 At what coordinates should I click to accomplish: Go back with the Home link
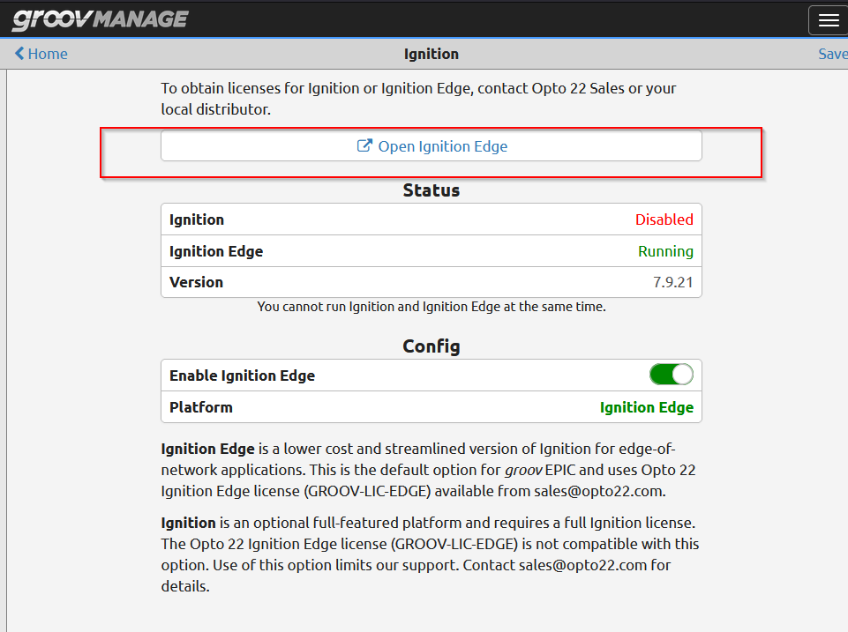click(x=41, y=54)
